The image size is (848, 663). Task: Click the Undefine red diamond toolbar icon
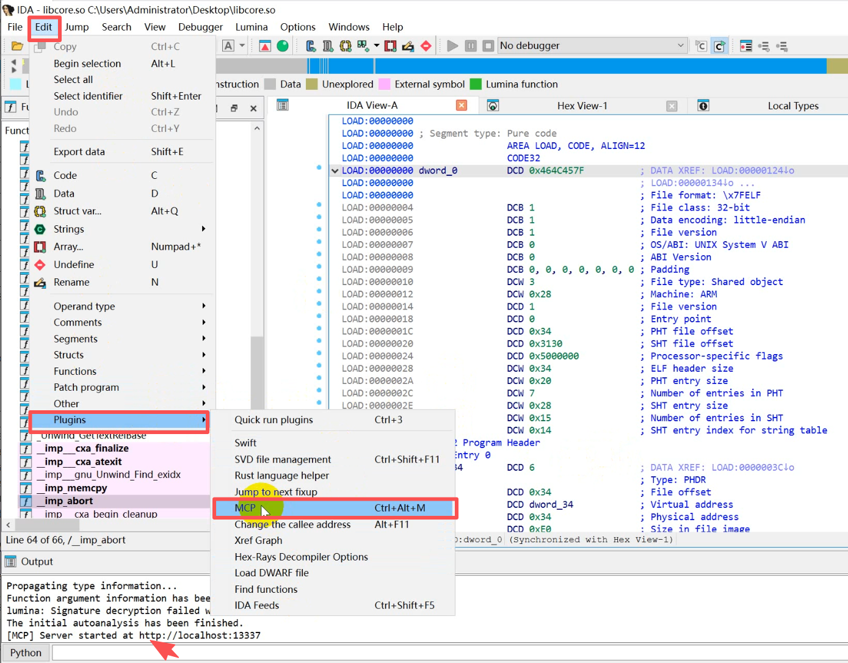426,46
